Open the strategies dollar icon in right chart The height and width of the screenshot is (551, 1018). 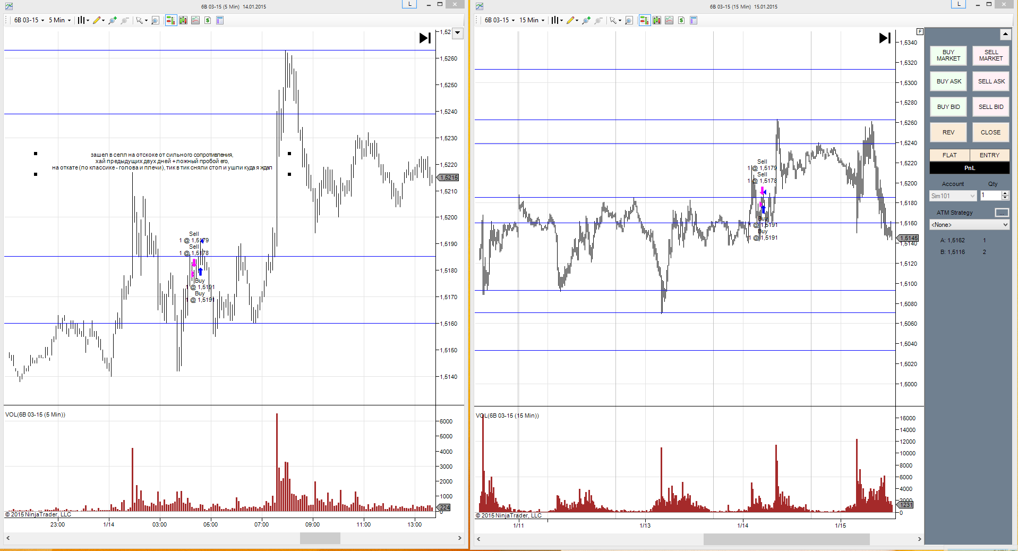(681, 20)
